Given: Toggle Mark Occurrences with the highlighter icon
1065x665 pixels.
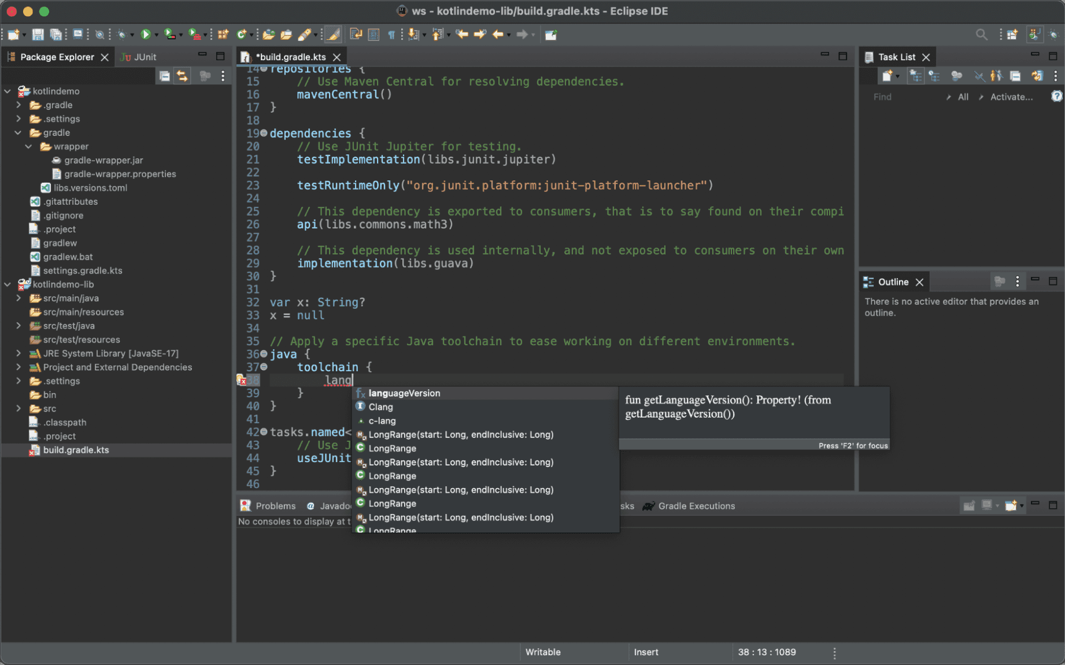Looking at the screenshot, I should 332,34.
